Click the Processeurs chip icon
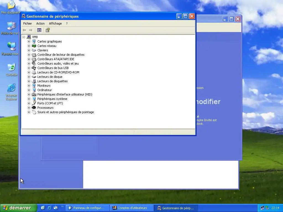 (x=34, y=108)
